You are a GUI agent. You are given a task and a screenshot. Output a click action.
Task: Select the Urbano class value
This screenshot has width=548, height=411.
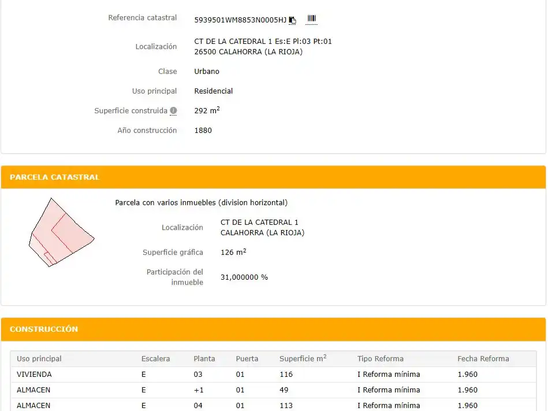click(207, 71)
